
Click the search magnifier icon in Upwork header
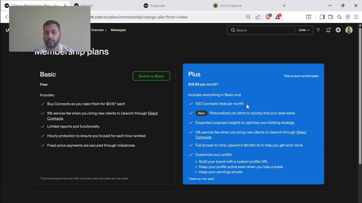pyautogui.click(x=233, y=30)
